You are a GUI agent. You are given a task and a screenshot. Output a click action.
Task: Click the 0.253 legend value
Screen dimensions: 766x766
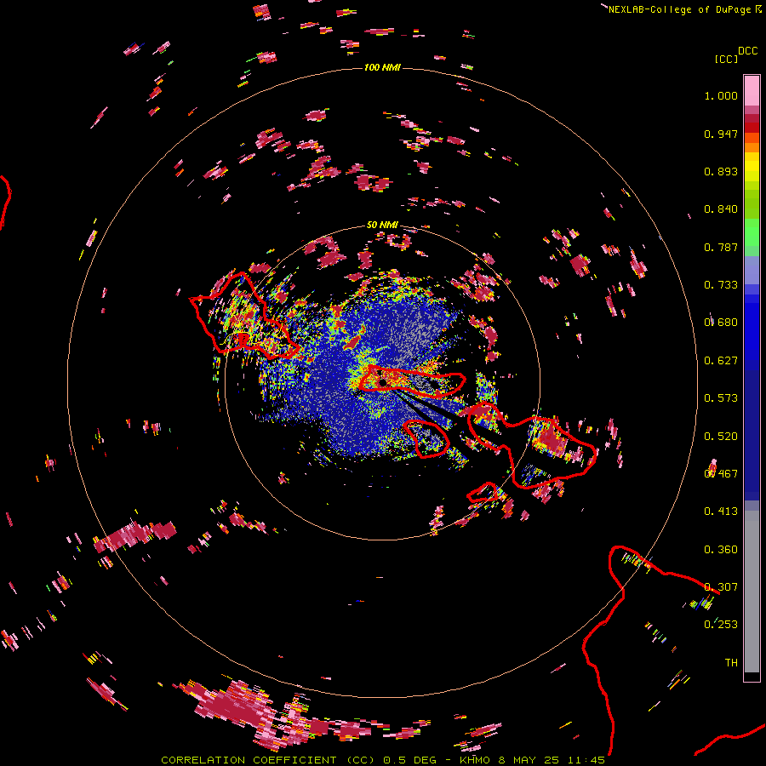(x=721, y=625)
